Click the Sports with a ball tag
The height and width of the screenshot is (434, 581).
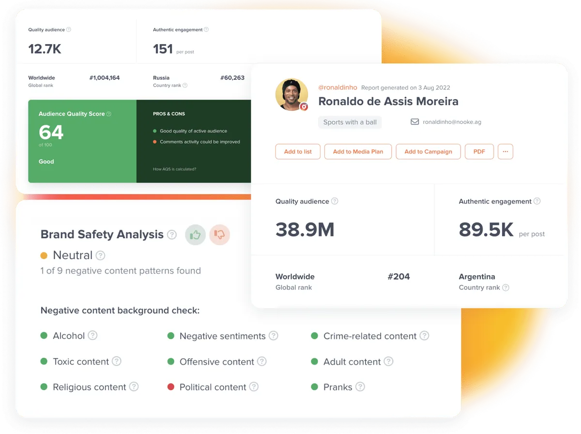coord(350,122)
